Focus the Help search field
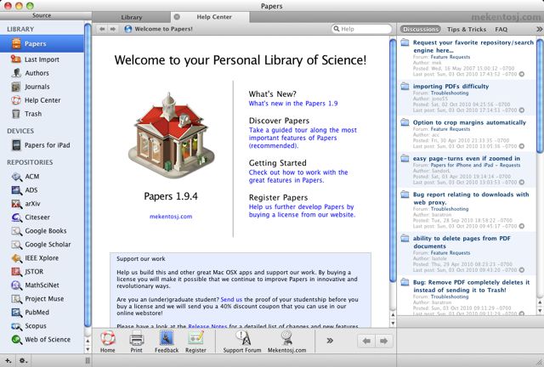 pyautogui.click(x=361, y=29)
